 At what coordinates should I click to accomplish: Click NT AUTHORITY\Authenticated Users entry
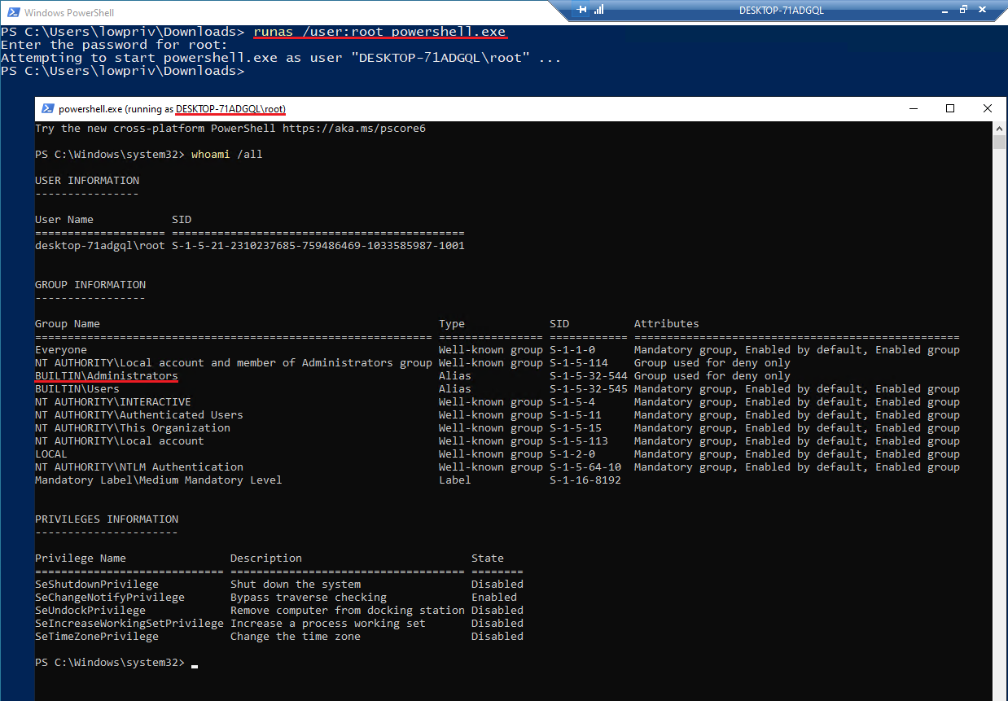click(x=139, y=415)
